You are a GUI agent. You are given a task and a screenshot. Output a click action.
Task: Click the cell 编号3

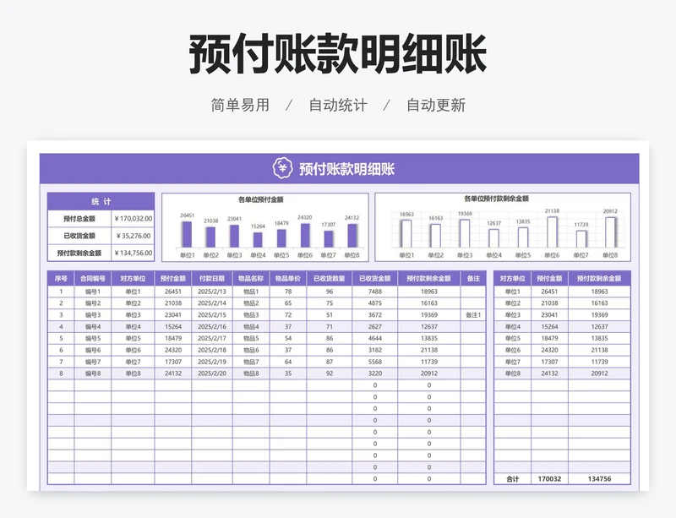[93, 315]
